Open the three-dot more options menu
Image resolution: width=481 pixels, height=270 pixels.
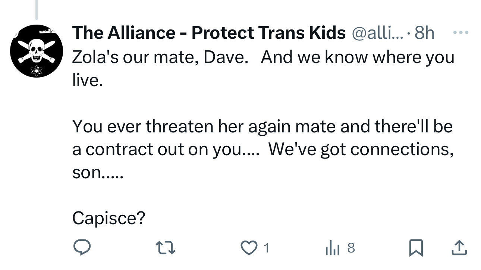460,32
